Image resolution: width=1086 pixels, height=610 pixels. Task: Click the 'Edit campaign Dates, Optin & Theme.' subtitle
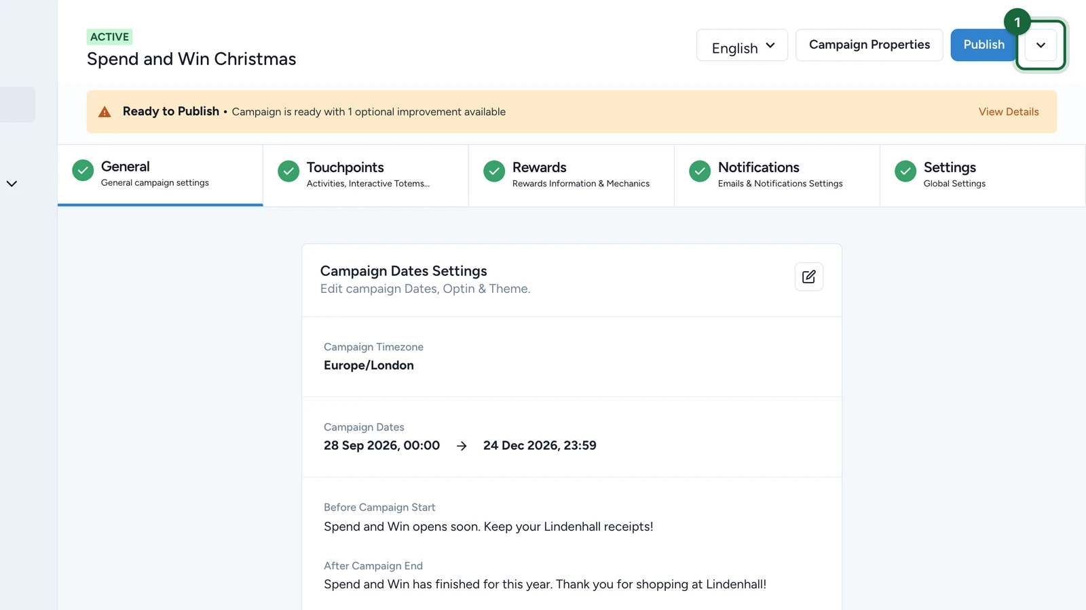pos(425,289)
